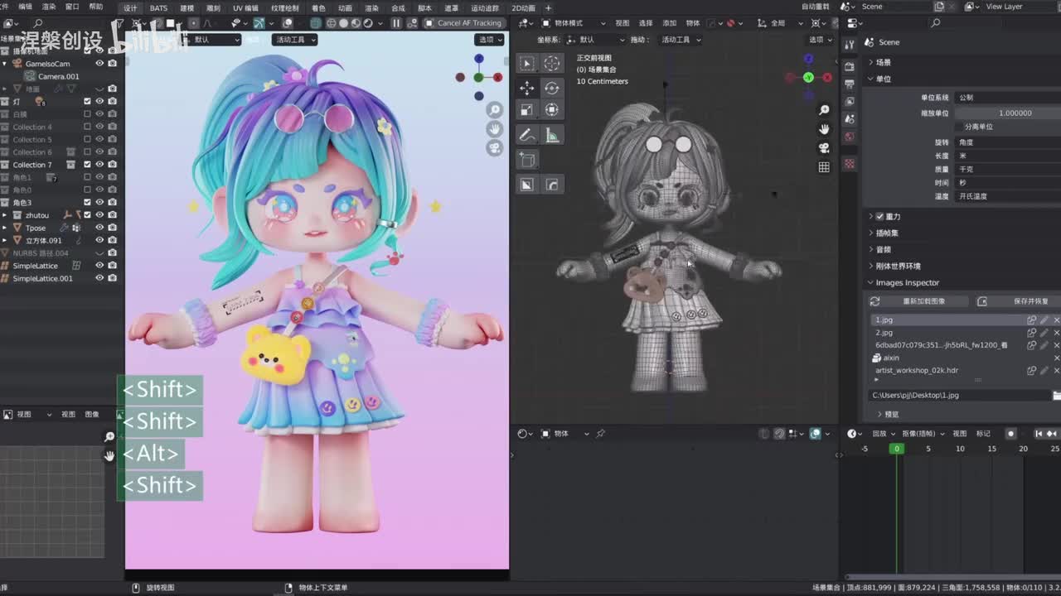Toggle visibility eye of SimpleLattice.001
Screen dimensions: 1061x596
(99, 278)
